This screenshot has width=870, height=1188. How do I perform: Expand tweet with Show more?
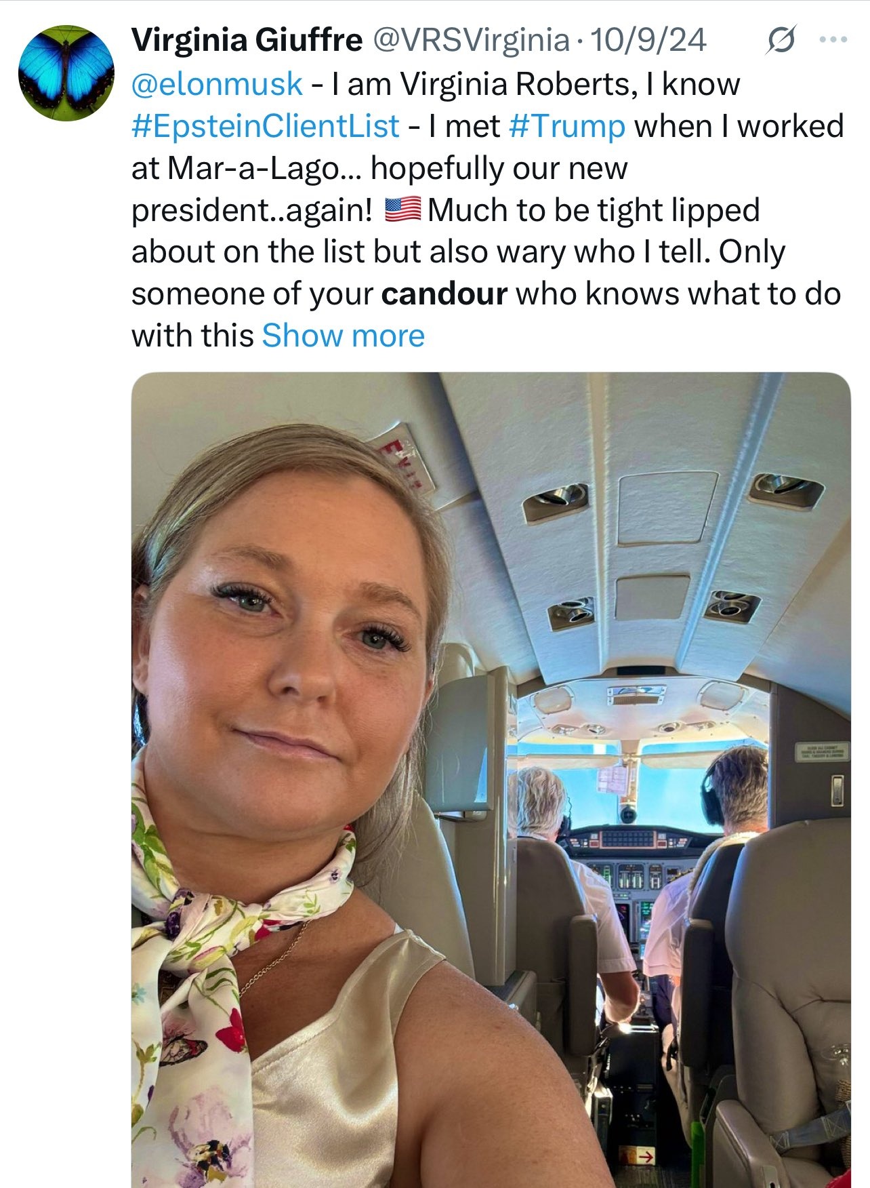click(343, 336)
